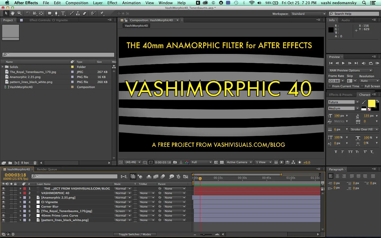Open blending mode dropdown showing Screen
Image resolution: width=381 pixels, height=238 pixels.
pyautogui.click(x=123, y=211)
